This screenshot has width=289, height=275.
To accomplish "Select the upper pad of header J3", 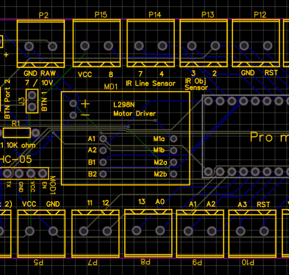I will click(x=32, y=95).
